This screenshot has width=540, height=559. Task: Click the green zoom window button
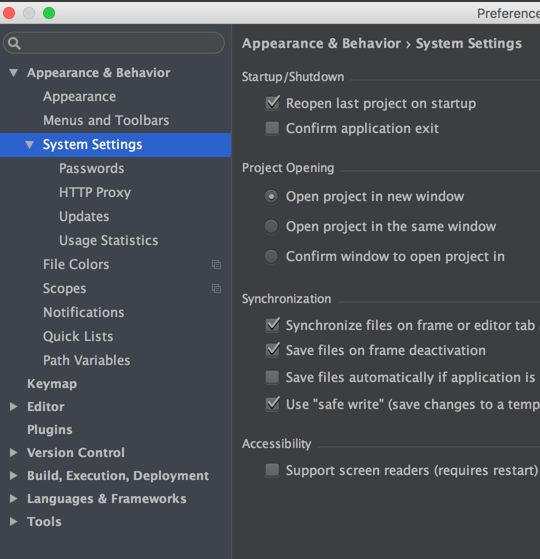tap(49, 13)
